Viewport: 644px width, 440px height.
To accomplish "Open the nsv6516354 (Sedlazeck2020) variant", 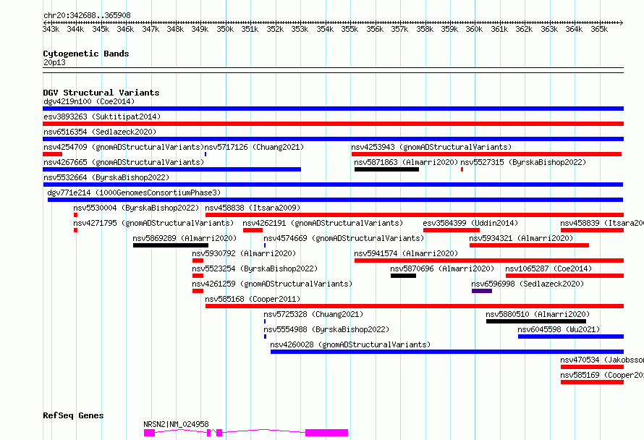I will click(x=100, y=132).
